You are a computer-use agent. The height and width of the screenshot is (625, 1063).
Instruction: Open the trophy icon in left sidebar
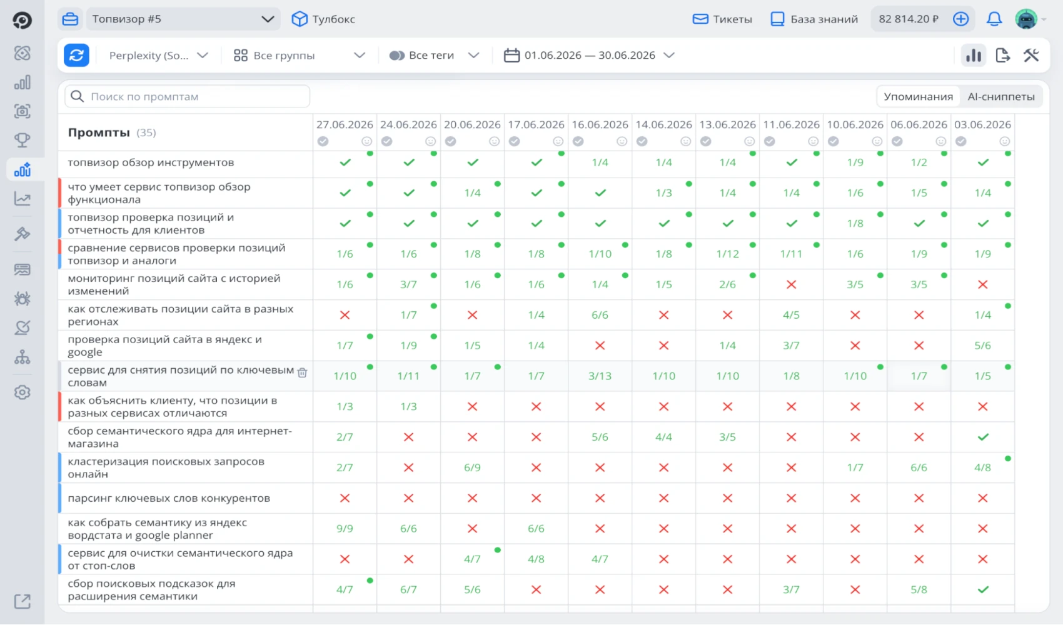tap(23, 140)
